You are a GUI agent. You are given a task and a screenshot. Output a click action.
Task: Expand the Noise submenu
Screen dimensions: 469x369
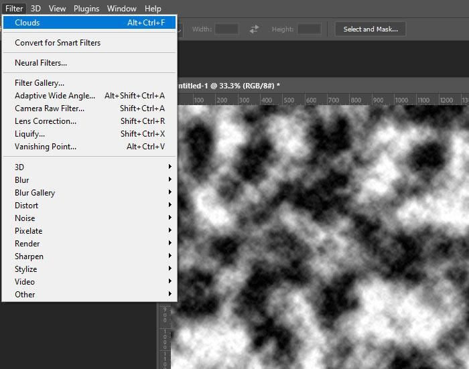pyautogui.click(x=25, y=218)
